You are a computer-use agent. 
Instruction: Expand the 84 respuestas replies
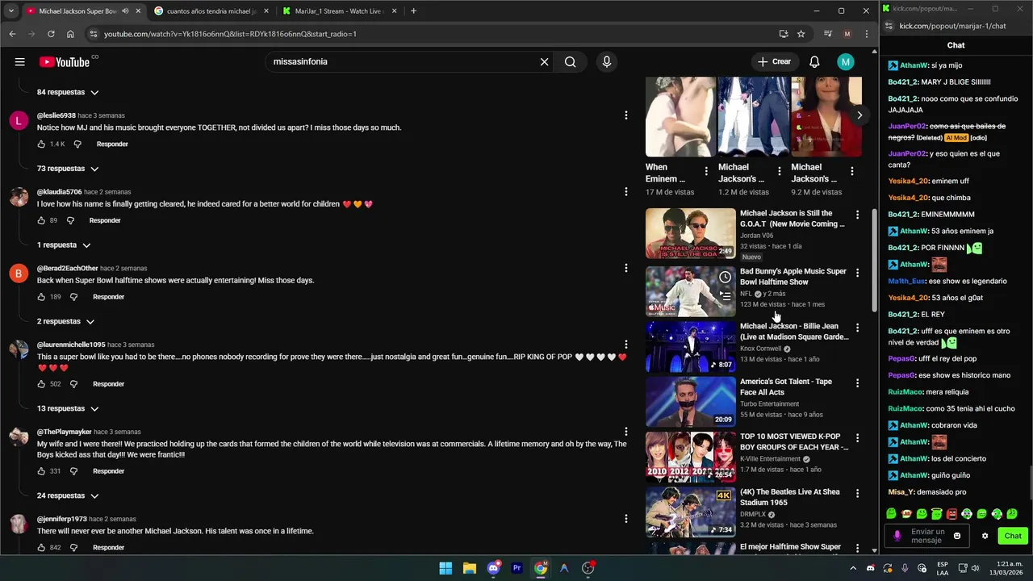pyautogui.click(x=68, y=92)
